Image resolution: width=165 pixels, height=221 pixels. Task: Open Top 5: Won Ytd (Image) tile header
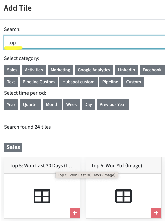pos(123,166)
